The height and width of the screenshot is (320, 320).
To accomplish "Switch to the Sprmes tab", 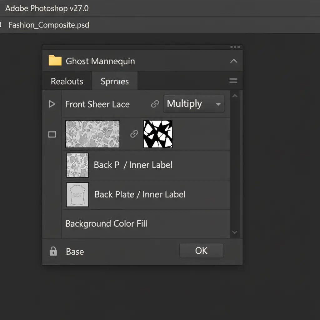I will [115, 81].
